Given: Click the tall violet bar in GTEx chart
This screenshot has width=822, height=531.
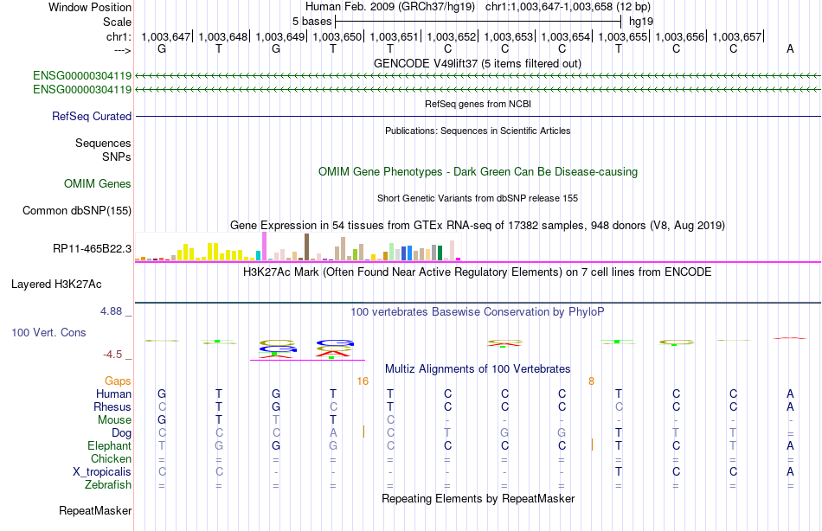Looking at the screenshot, I should point(265,246).
